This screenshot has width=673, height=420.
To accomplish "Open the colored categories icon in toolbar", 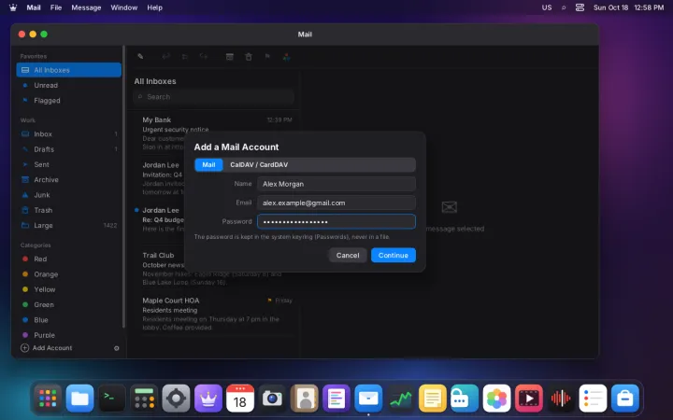I will pos(286,57).
